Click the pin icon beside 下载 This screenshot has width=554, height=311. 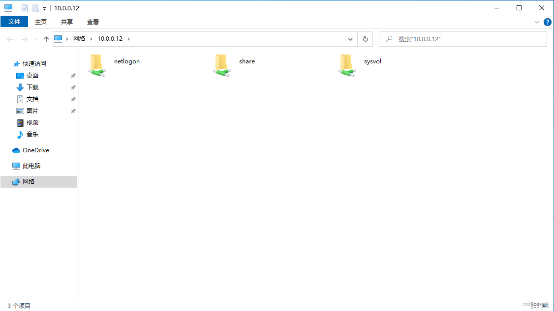[x=73, y=87]
